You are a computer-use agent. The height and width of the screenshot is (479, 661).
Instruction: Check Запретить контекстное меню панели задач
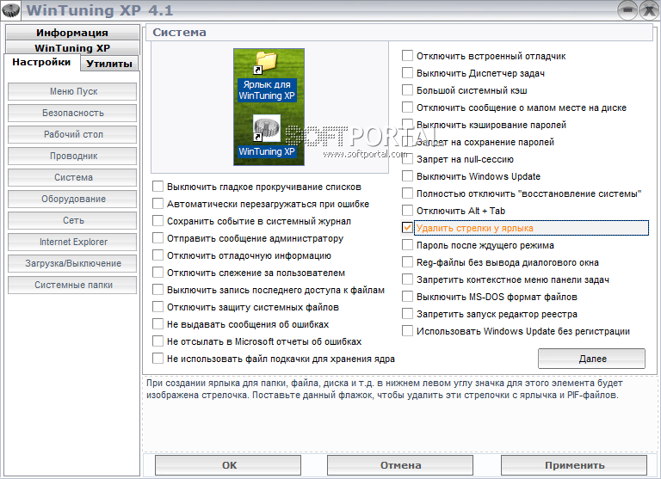tap(407, 279)
